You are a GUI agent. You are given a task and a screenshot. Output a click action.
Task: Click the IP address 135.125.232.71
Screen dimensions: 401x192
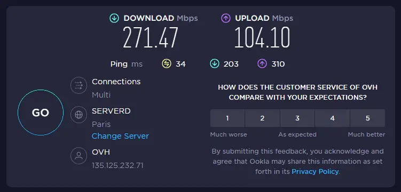117,165
